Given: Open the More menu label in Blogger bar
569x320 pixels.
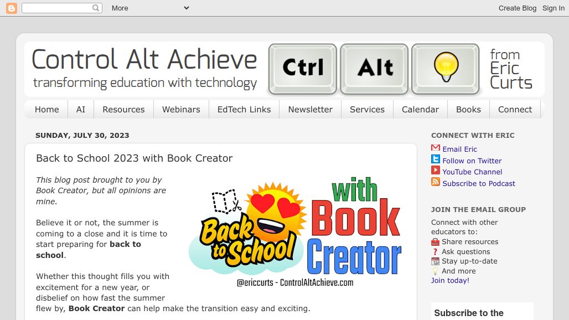Looking at the screenshot, I should click(120, 8).
